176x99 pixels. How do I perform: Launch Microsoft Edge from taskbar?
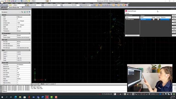tap(16, 97)
